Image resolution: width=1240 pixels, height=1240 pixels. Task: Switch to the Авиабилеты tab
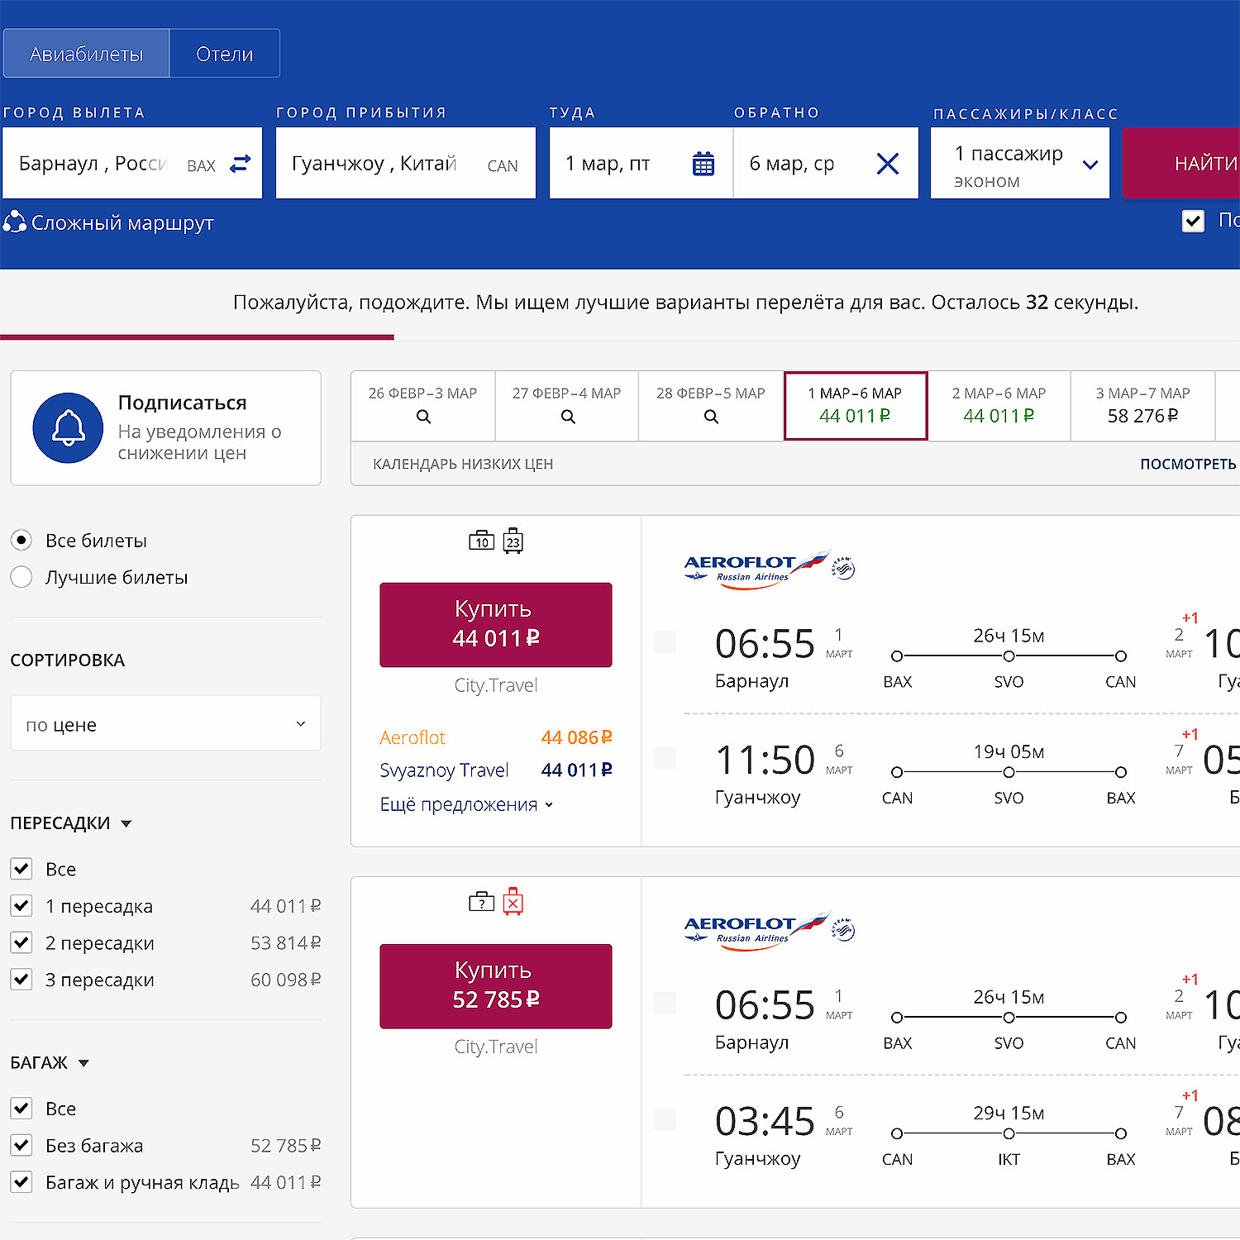86,54
